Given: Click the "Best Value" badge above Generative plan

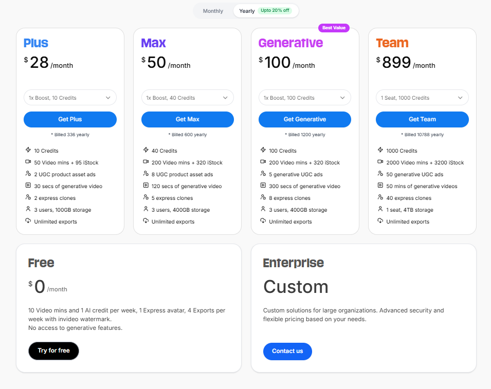Looking at the screenshot, I should coord(334,28).
